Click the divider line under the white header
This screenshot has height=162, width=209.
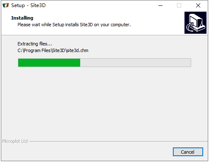point(104,35)
